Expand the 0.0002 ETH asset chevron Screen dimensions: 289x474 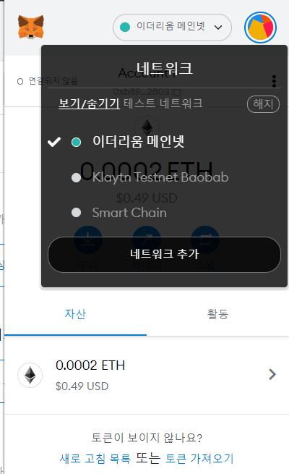click(272, 374)
